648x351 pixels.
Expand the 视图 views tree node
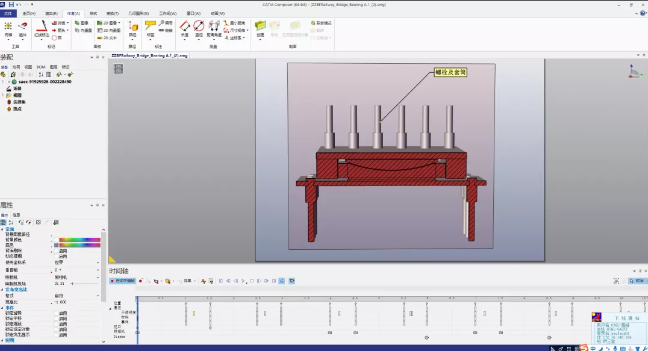click(3, 95)
